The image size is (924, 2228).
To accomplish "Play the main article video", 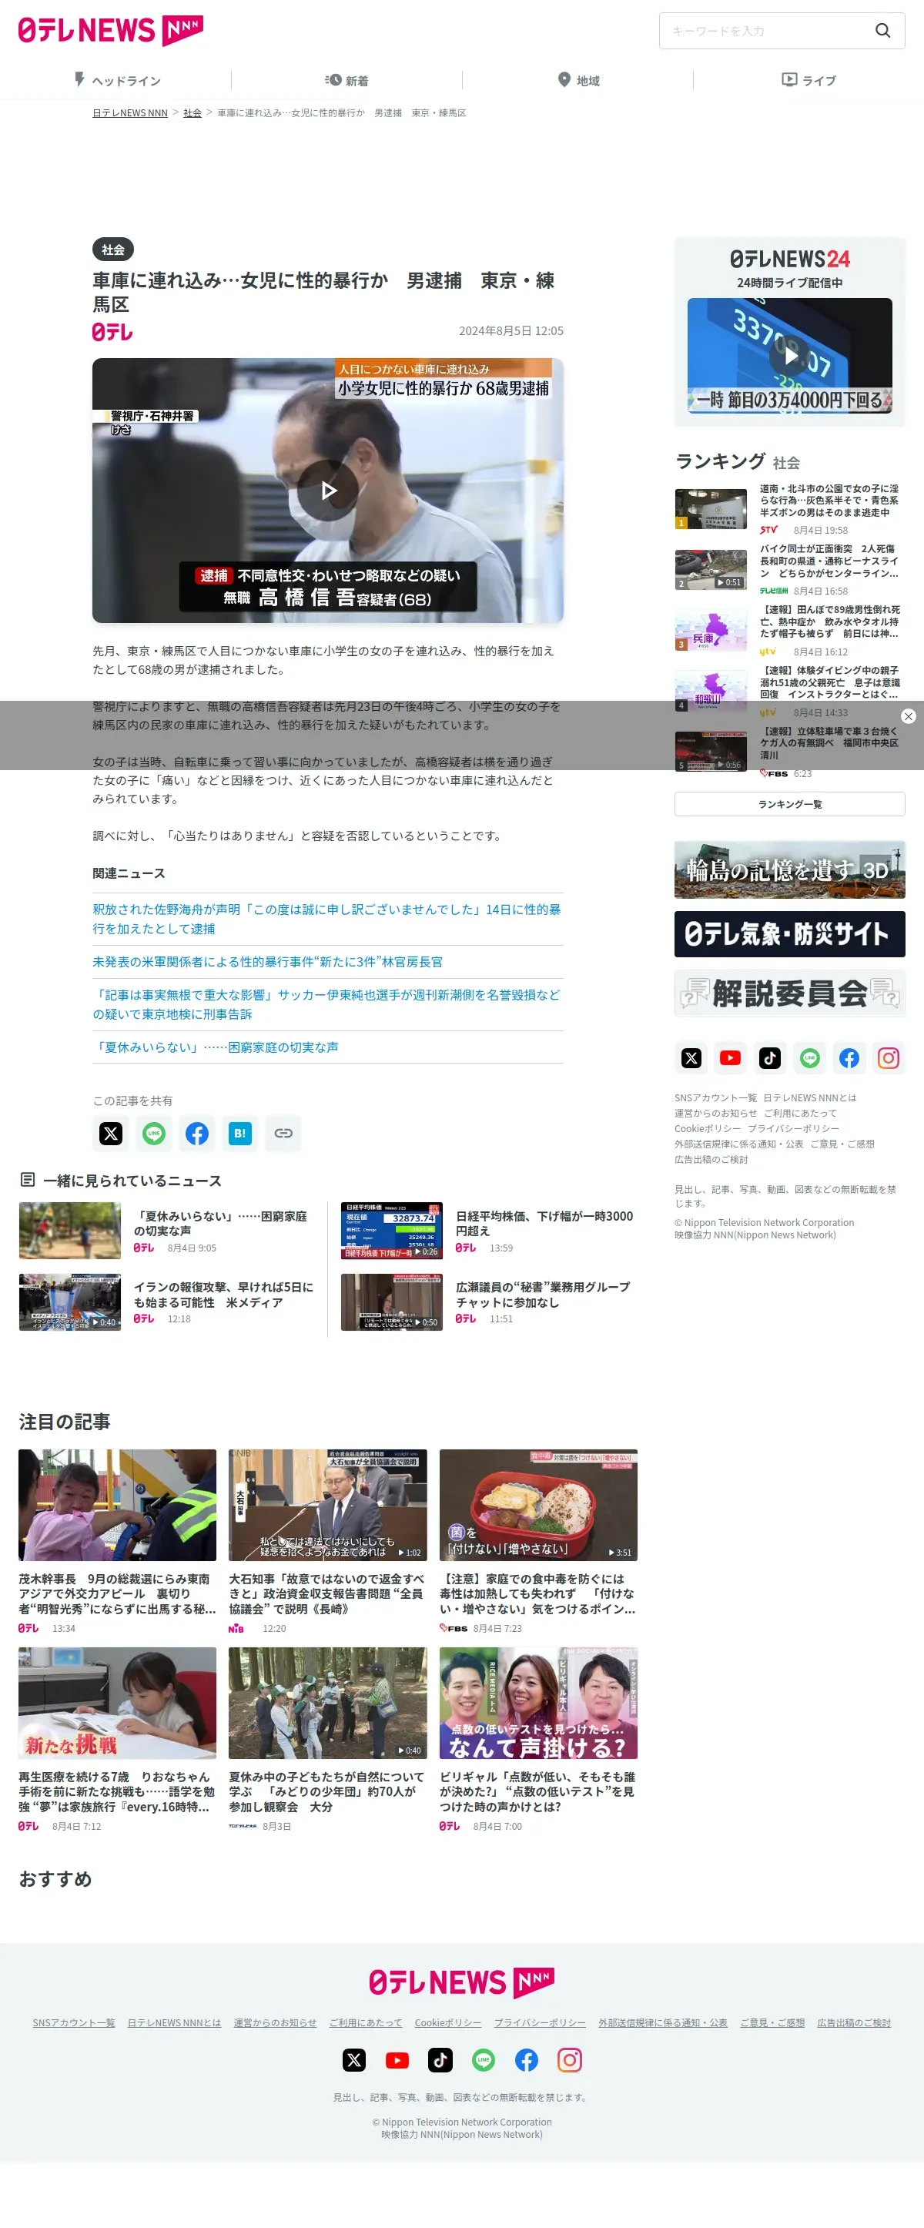I will click(327, 491).
